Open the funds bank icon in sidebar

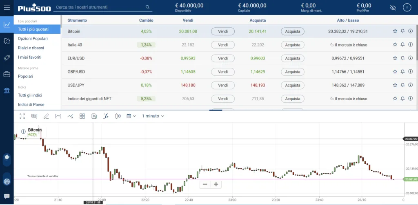point(7,91)
